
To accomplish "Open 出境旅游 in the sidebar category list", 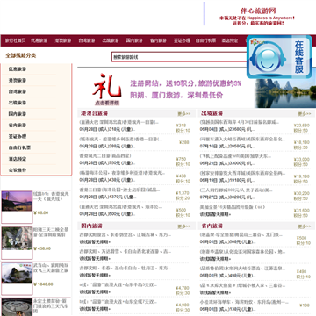I will 18,103.
